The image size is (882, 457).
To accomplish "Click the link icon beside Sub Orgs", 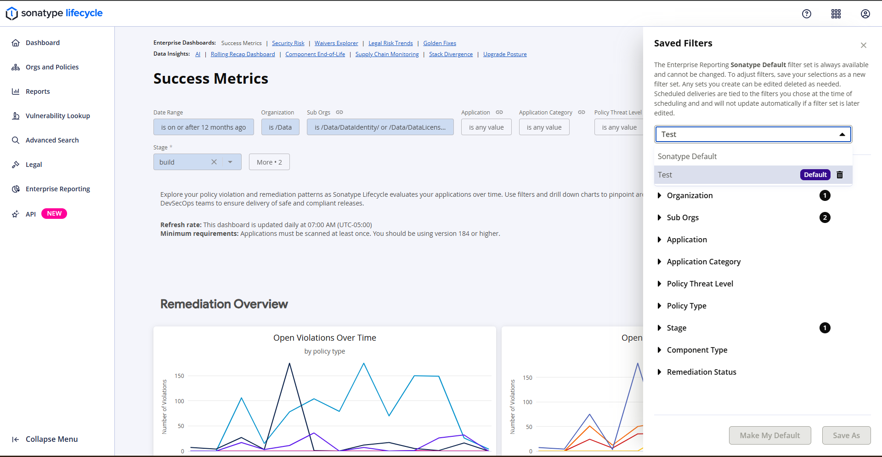I will (339, 112).
